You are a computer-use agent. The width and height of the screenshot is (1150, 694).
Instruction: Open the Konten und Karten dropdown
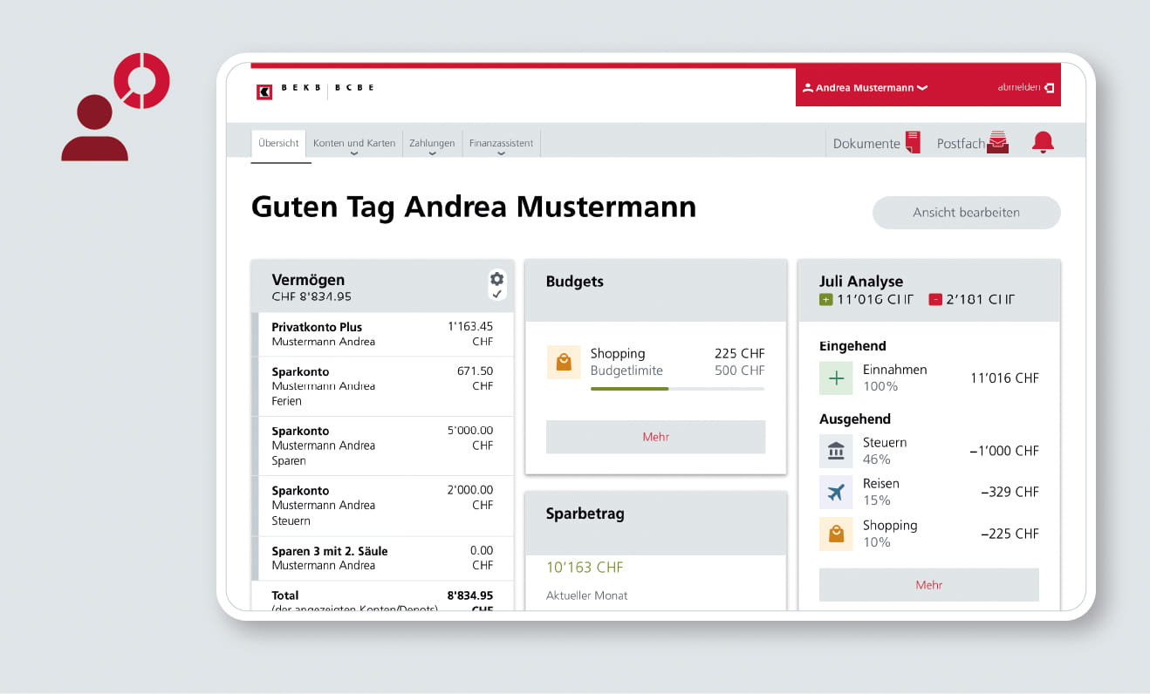pos(354,142)
